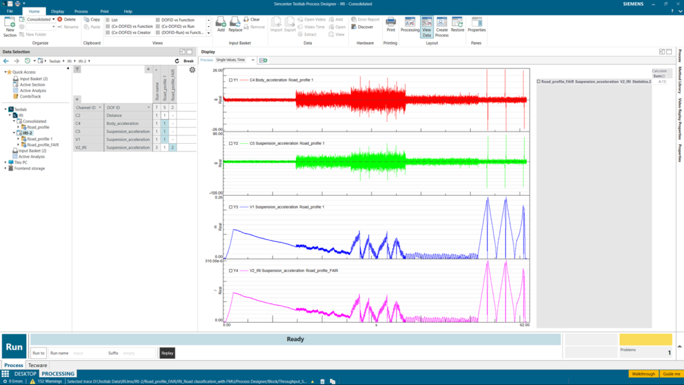Click the big Run button
Image resolution: width=684 pixels, height=385 pixels.
tap(14, 347)
